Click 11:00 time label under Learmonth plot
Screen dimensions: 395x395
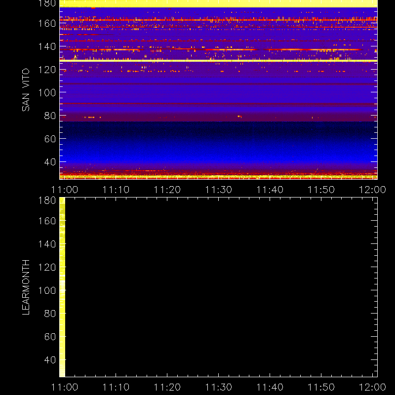click(65, 387)
